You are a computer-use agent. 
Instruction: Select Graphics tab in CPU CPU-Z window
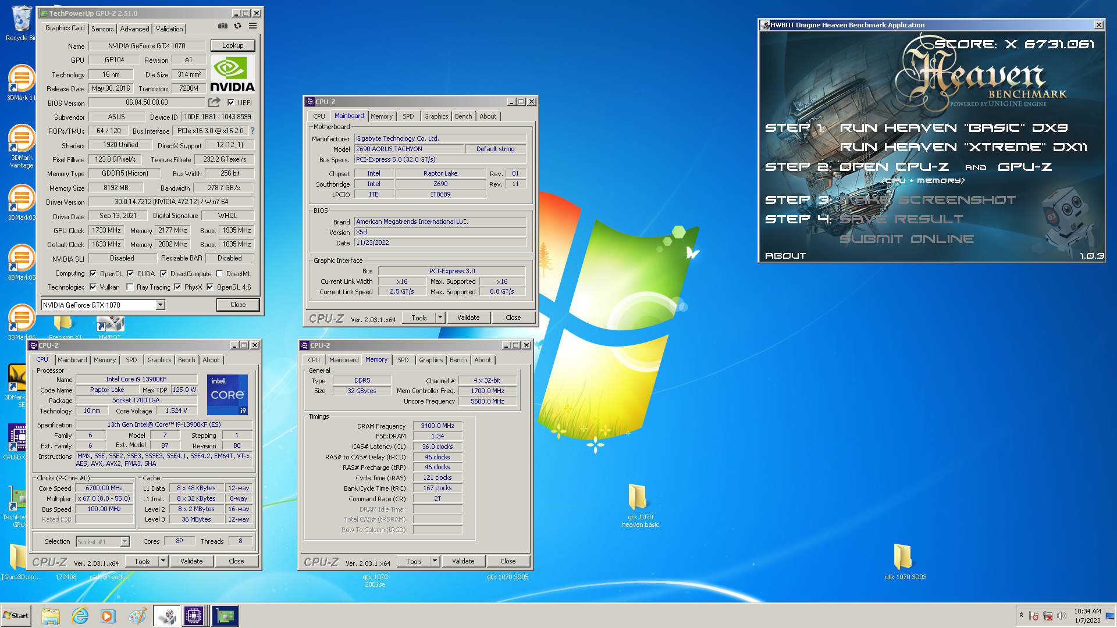[159, 360]
